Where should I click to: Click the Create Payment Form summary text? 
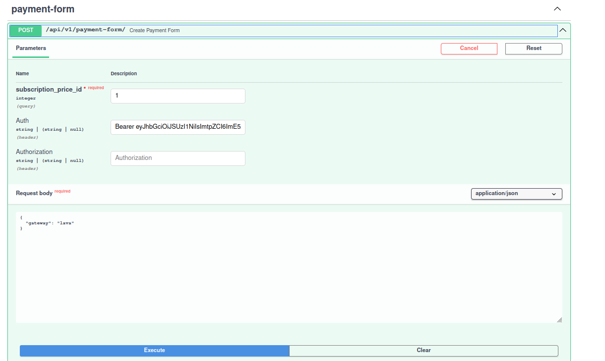(x=155, y=31)
